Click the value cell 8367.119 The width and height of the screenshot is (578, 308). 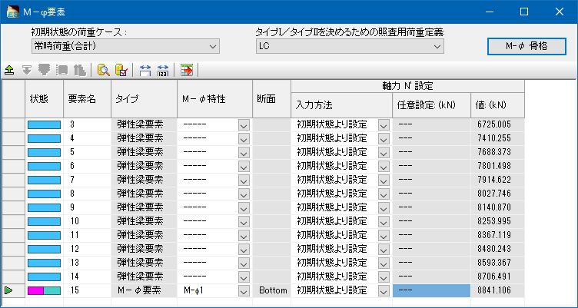tap(497, 236)
